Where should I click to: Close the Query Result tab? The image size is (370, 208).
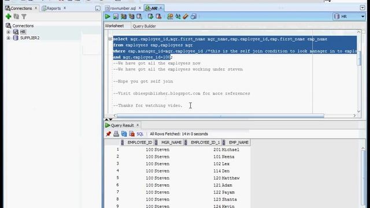click(138, 125)
